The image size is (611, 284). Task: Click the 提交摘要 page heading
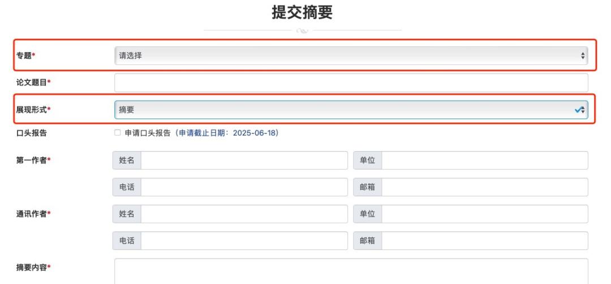[x=303, y=14]
